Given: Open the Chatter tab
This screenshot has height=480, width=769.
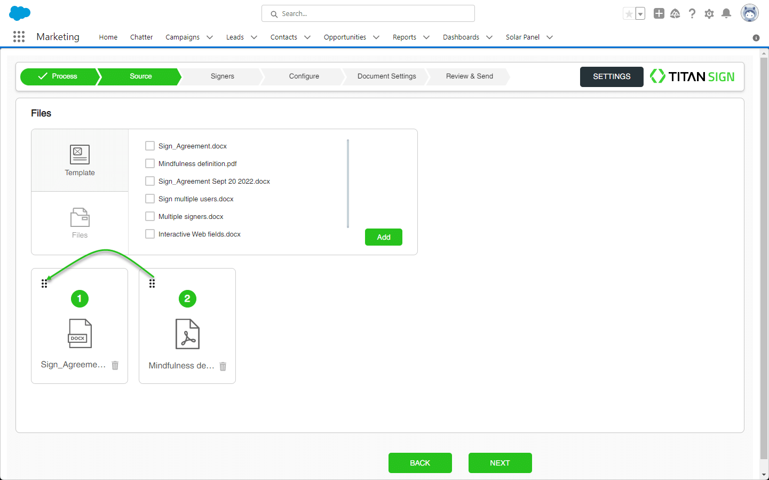Looking at the screenshot, I should coord(141,37).
